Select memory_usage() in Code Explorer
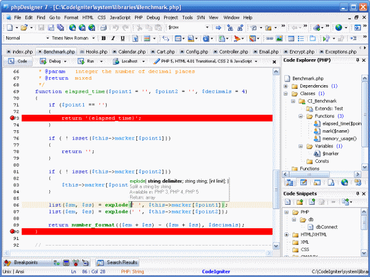This screenshot has height=277, width=370. (x=339, y=139)
